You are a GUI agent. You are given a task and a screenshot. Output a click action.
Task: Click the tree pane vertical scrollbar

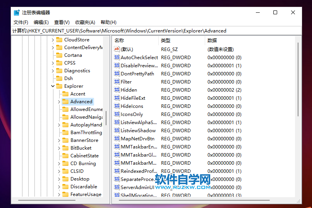(x=106, y=118)
